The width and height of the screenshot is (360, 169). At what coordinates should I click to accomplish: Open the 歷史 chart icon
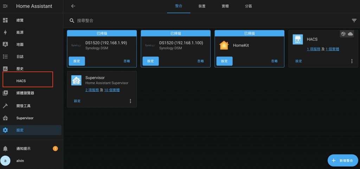point(5,69)
